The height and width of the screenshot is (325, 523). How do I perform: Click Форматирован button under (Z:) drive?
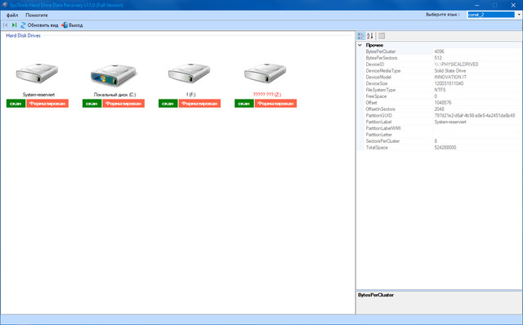[275, 104]
